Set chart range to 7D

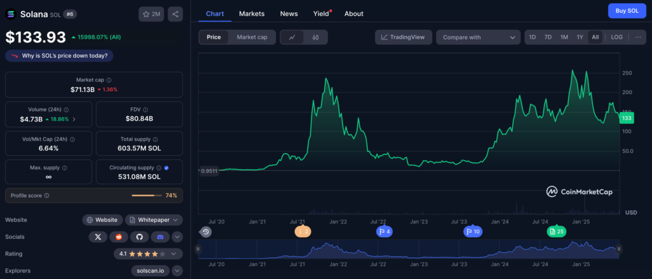[548, 37]
